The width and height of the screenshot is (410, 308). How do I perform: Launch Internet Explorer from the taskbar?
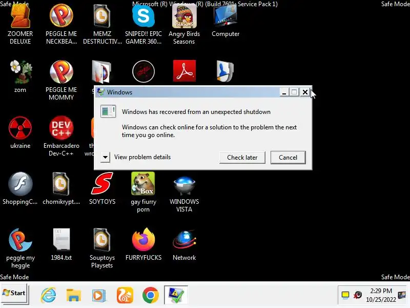point(48,295)
